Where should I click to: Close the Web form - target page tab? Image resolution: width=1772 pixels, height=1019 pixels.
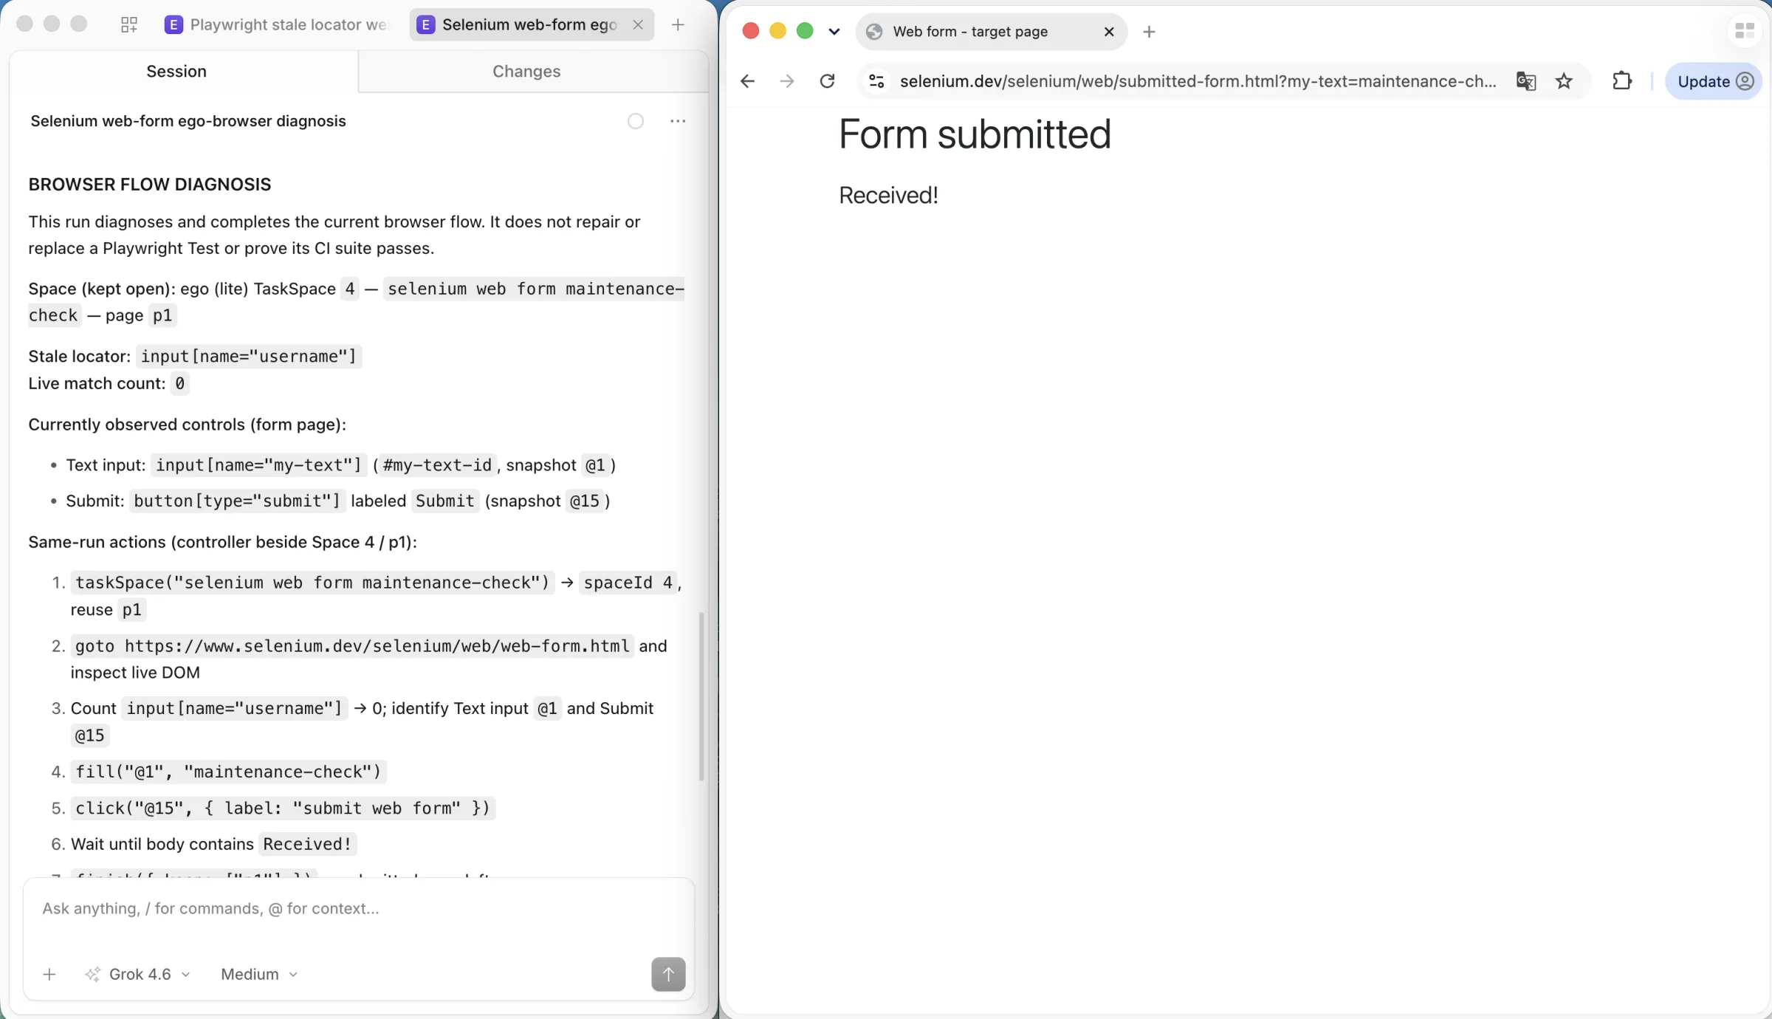(x=1109, y=31)
